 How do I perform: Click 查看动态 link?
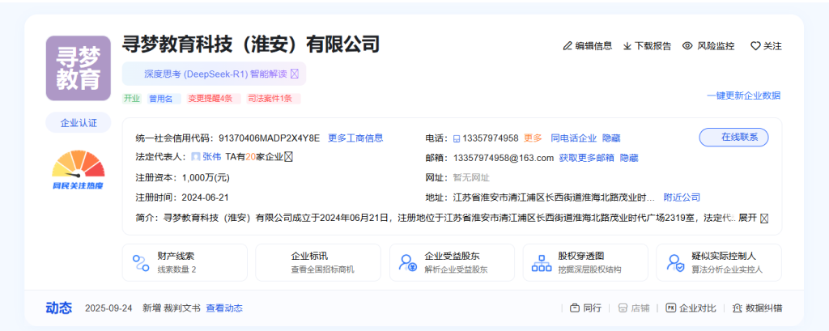click(224, 308)
